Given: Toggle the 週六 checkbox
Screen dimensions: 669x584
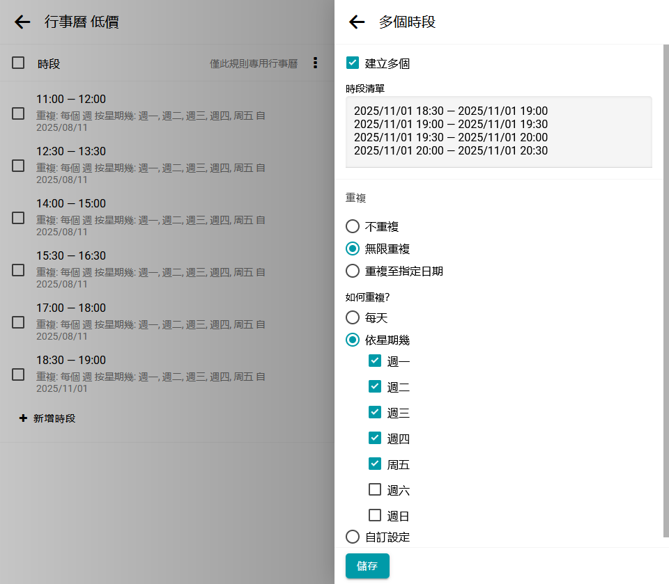Looking at the screenshot, I should [x=375, y=490].
